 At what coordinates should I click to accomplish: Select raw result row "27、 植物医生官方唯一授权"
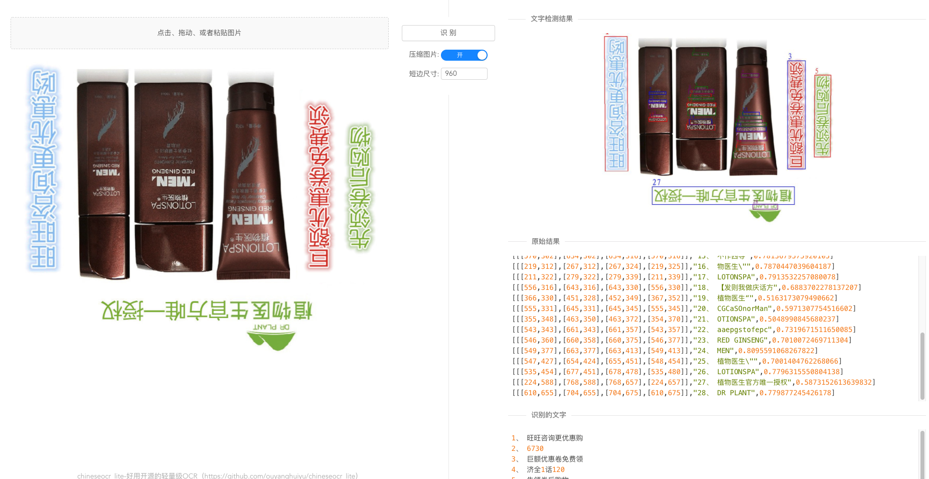point(694,382)
